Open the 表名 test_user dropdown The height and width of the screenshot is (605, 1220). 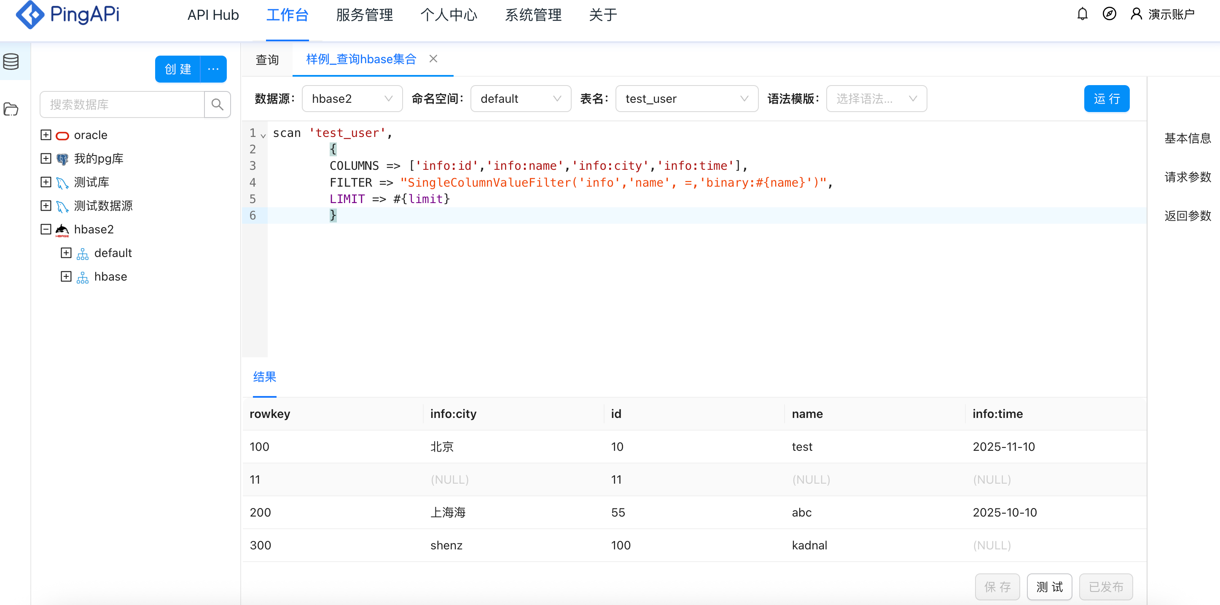click(x=686, y=99)
